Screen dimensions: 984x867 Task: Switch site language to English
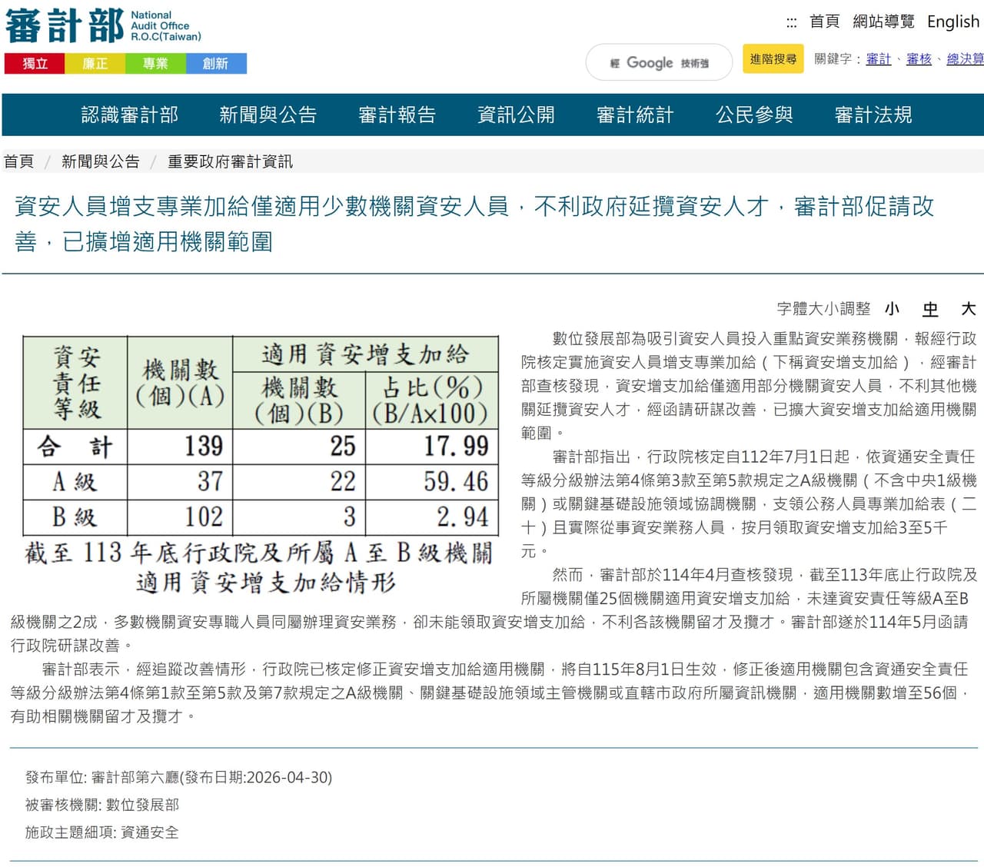pyautogui.click(x=953, y=22)
